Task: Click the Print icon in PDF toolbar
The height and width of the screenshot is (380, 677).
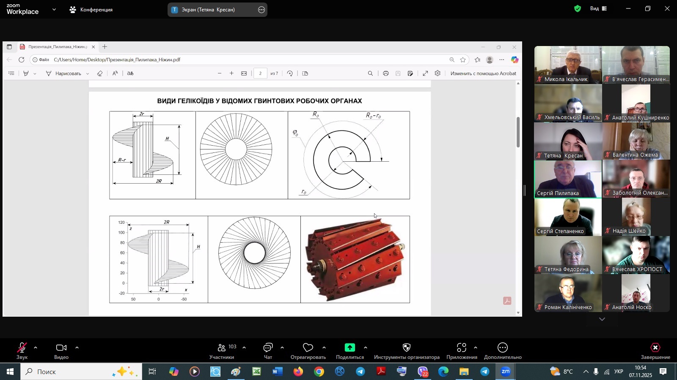Action: click(385, 73)
